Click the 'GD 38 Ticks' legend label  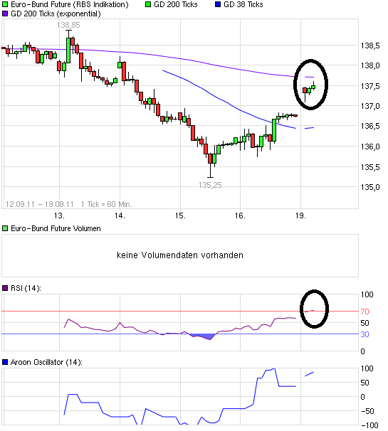click(x=243, y=4)
